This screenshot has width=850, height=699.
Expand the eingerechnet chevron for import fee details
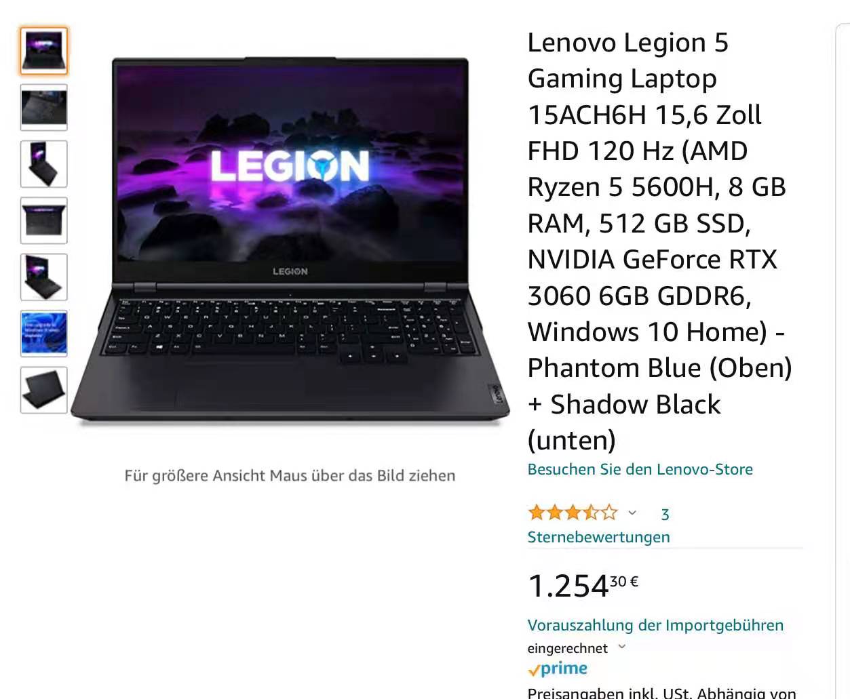point(622,647)
